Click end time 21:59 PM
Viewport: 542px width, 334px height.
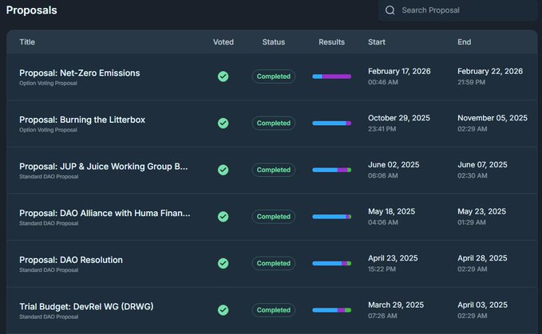click(472, 82)
